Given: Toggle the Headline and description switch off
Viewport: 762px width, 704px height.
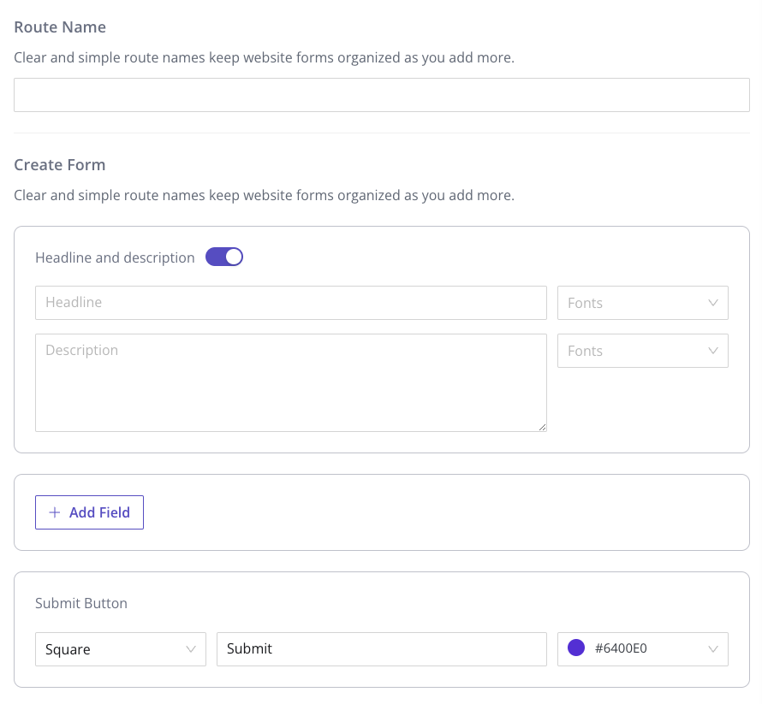Looking at the screenshot, I should coord(224,257).
